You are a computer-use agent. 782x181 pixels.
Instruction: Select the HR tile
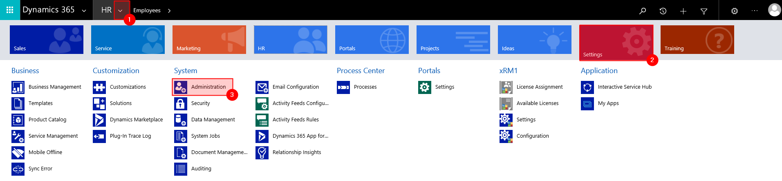coord(291,40)
